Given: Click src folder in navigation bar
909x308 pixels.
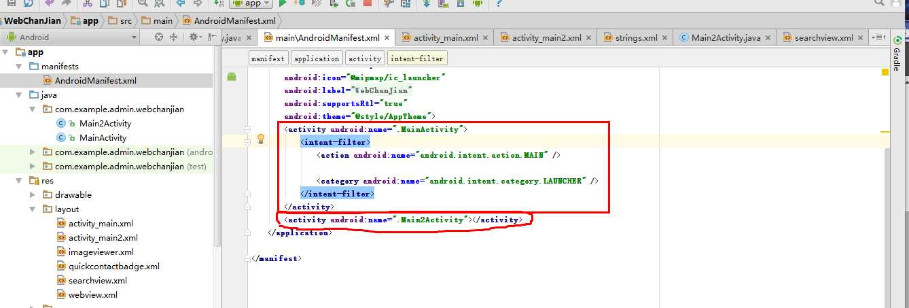Looking at the screenshot, I should point(120,20).
